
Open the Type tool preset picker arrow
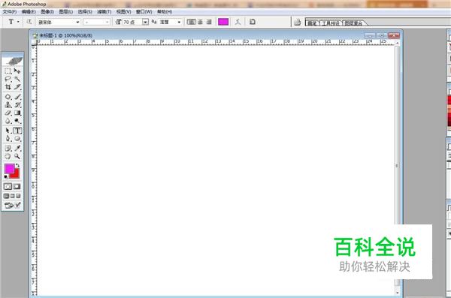(x=18, y=22)
